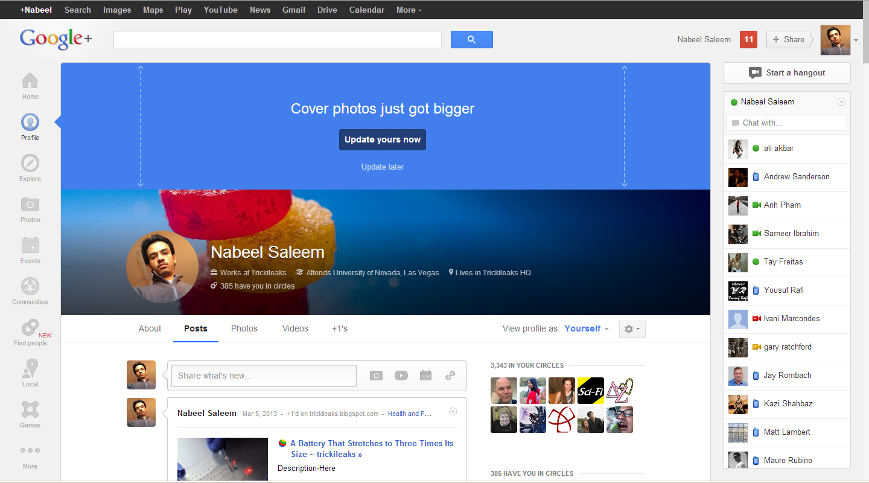Open Maps from the top bar

(153, 10)
